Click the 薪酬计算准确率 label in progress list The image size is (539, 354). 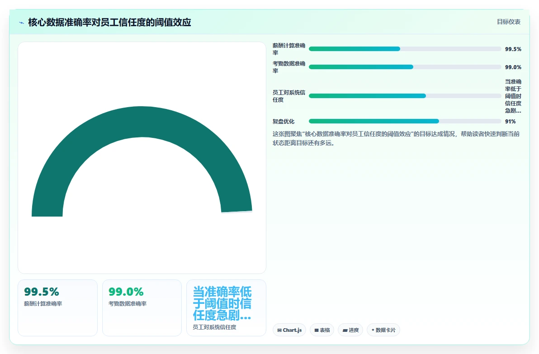(x=289, y=49)
